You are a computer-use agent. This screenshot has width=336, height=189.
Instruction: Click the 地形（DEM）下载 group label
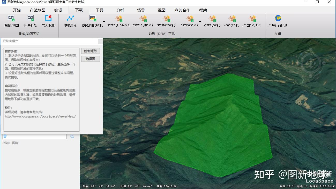(x=162, y=34)
